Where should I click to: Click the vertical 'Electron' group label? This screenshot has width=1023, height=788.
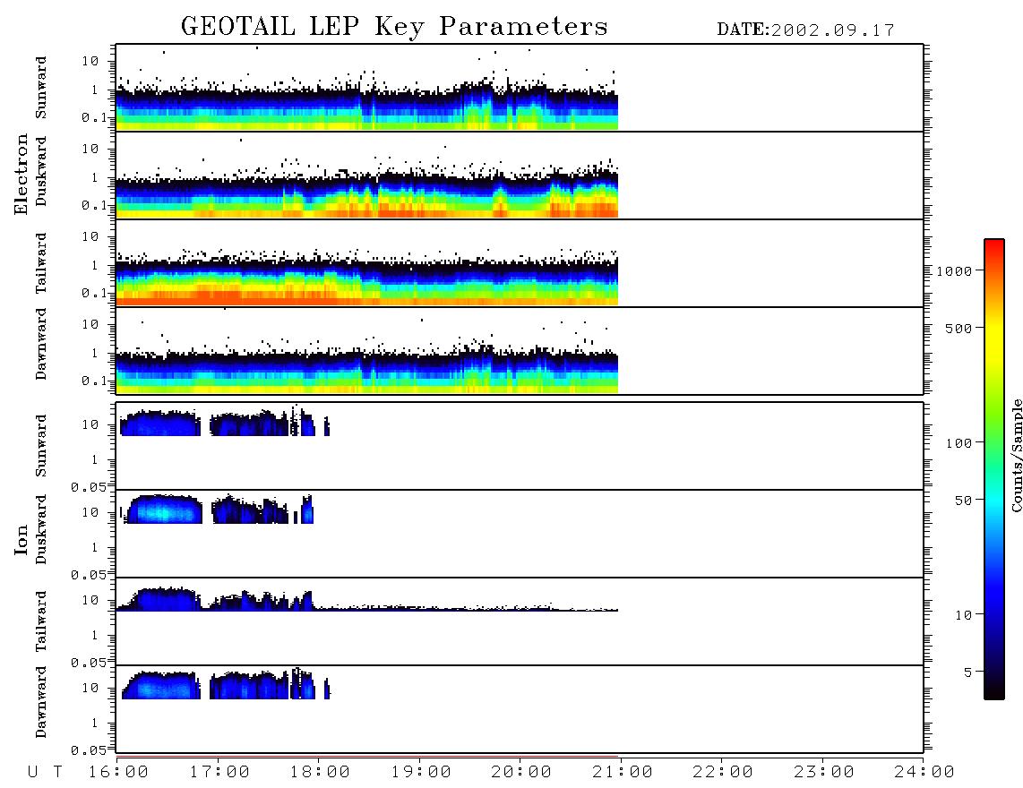[21, 175]
